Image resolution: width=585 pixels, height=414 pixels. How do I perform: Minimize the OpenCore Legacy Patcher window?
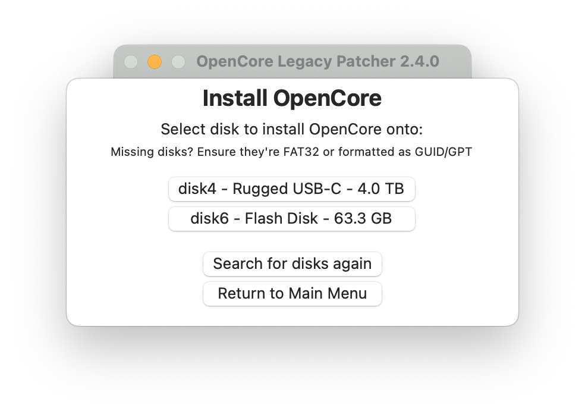point(155,62)
